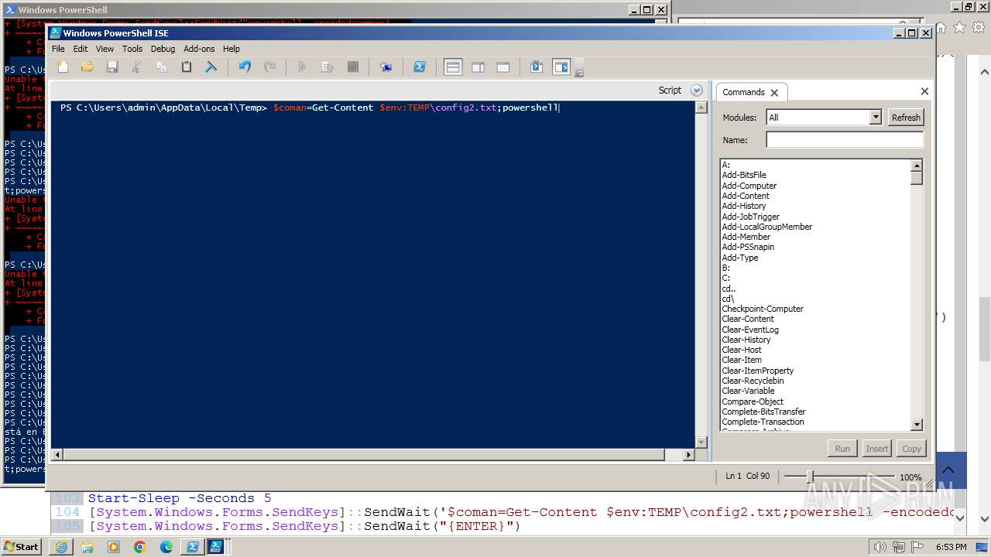Run selection toolbar icon
Viewport: 991px width, 557px height.
coord(327,67)
